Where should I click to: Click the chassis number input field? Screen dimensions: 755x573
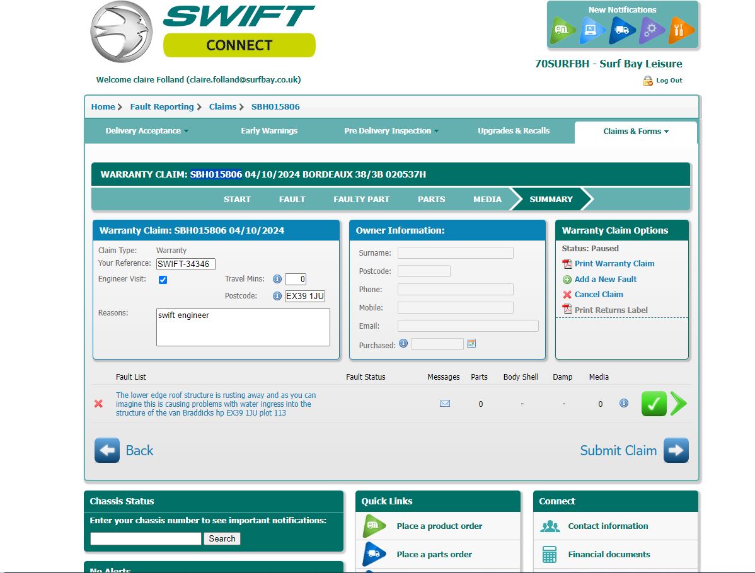pyautogui.click(x=146, y=539)
